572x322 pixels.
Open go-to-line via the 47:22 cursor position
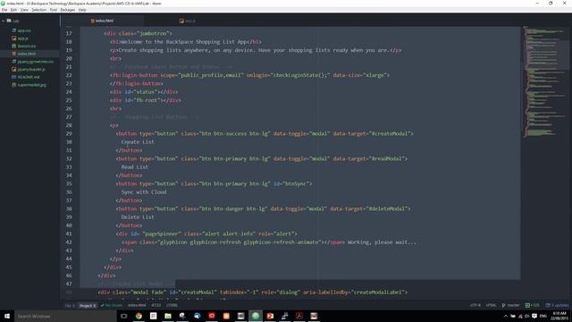pos(156,306)
